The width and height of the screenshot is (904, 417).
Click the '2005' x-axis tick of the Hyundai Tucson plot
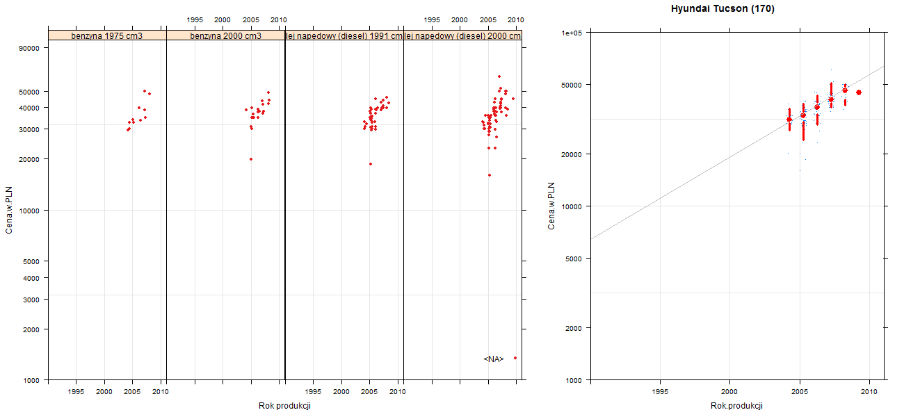tap(800, 393)
